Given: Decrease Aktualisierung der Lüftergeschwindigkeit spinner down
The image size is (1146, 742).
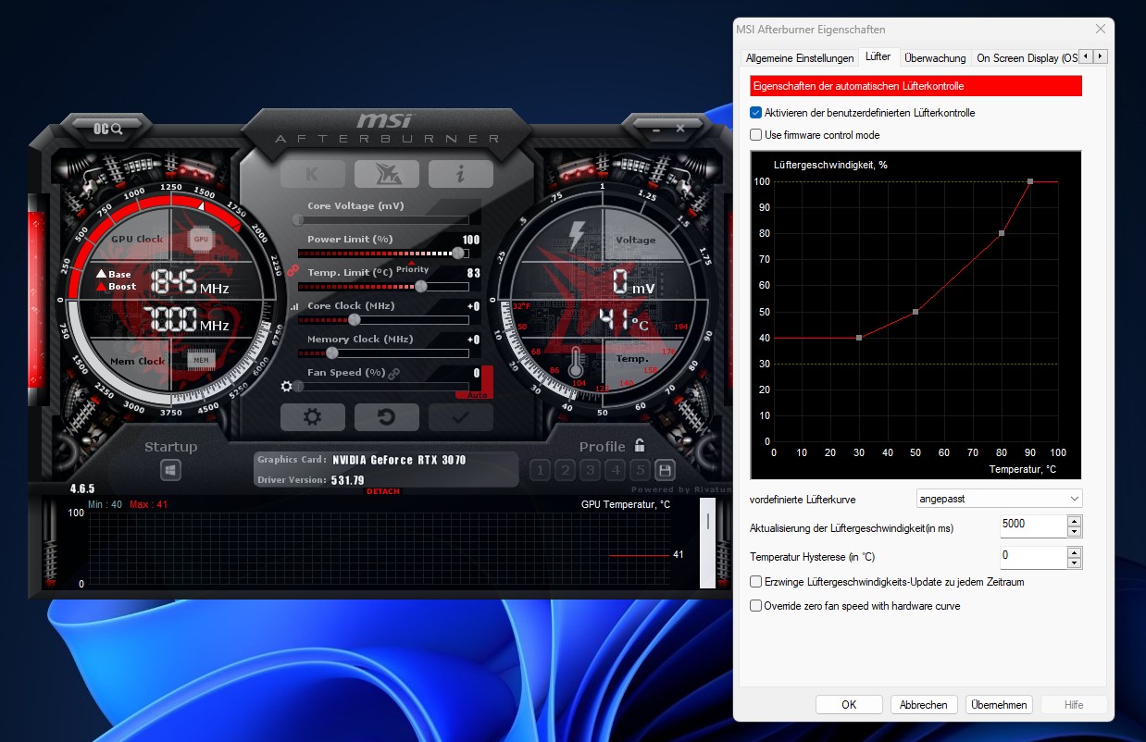Looking at the screenshot, I should pos(1074,532).
